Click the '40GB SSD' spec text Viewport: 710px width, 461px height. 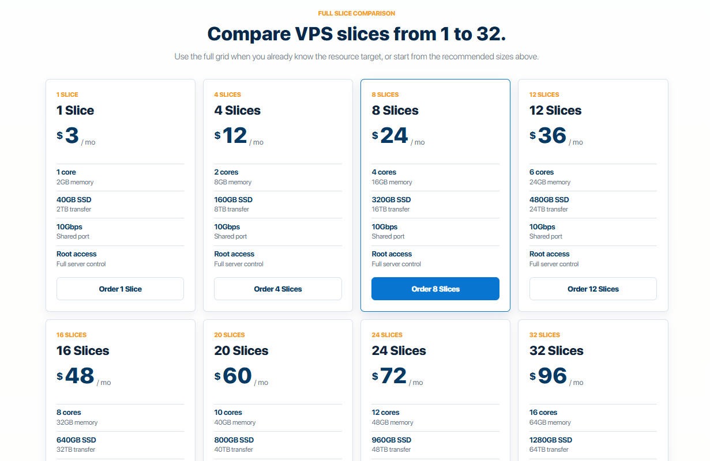coord(74,199)
